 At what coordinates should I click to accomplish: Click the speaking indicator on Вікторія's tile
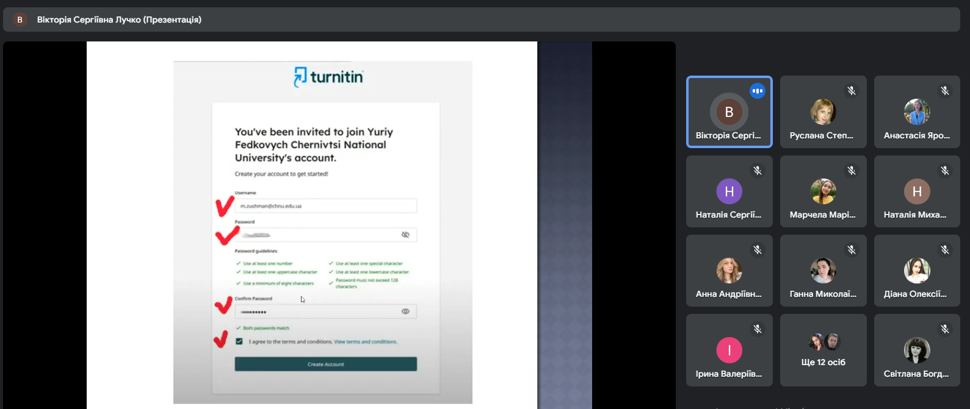(757, 91)
